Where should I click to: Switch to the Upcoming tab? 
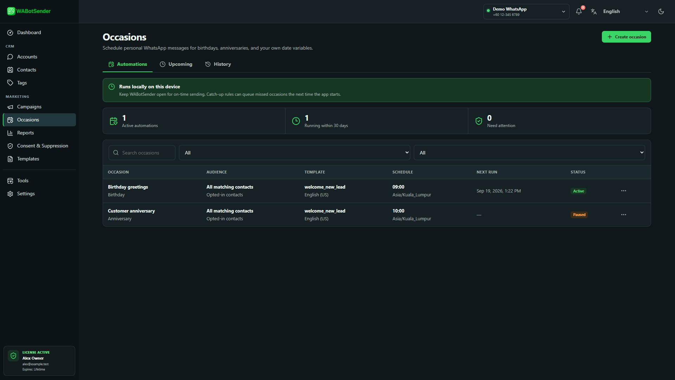tap(176, 64)
